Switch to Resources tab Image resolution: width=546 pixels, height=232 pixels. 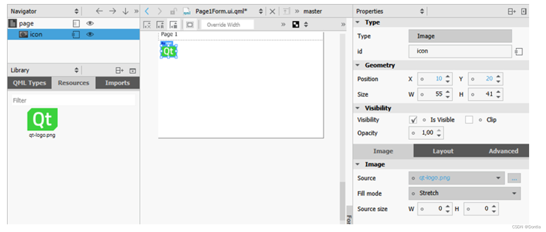(x=73, y=83)
